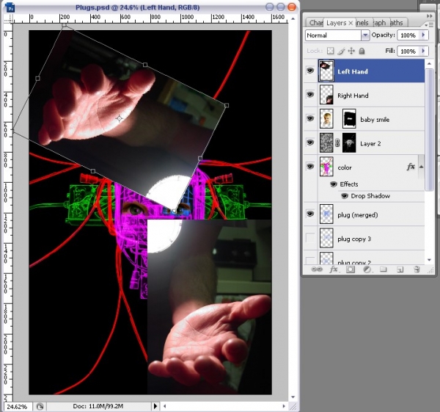Open Layers panel flyout menu icon
The image size is (440, 412).
coord(429,25)
